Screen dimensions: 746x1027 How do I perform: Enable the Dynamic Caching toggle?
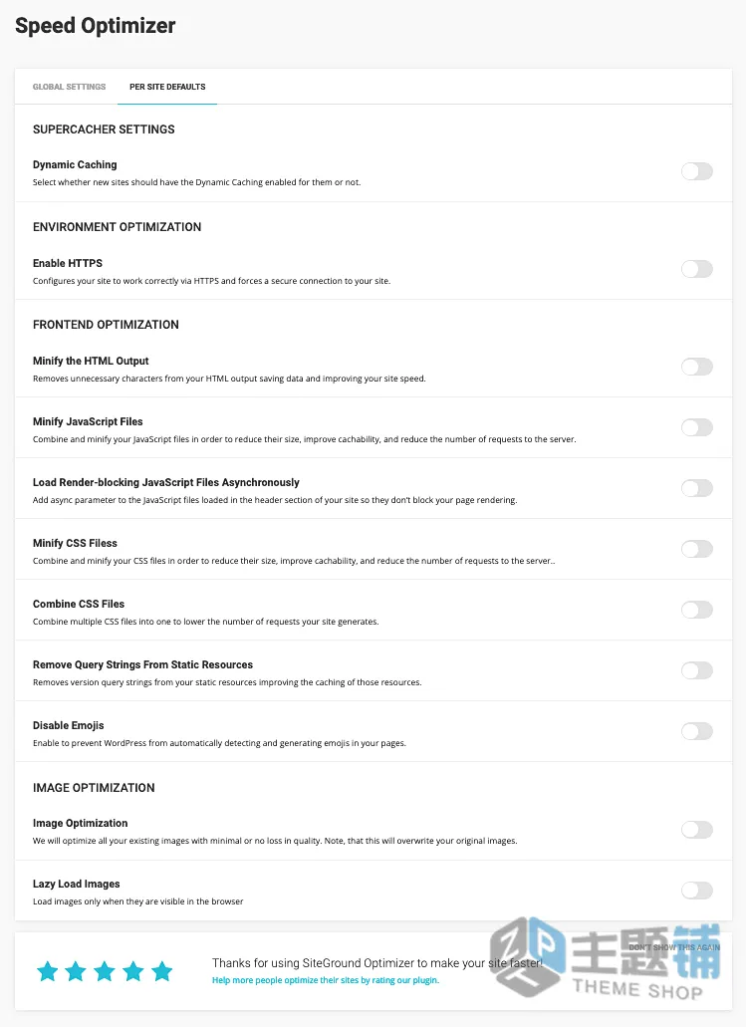697,171
